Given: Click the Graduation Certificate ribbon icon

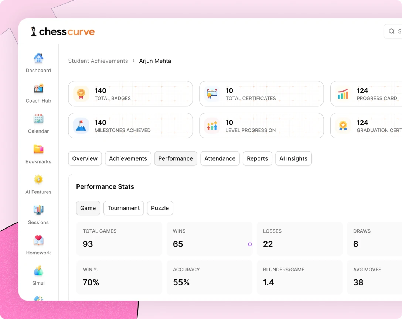Looking at the screenshot, I should (x=343, y=126).
